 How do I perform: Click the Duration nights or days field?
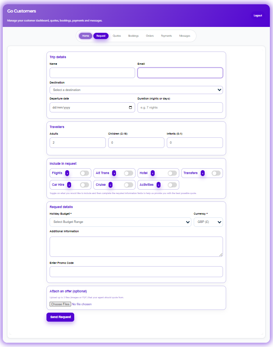click(x=180, y=108)
